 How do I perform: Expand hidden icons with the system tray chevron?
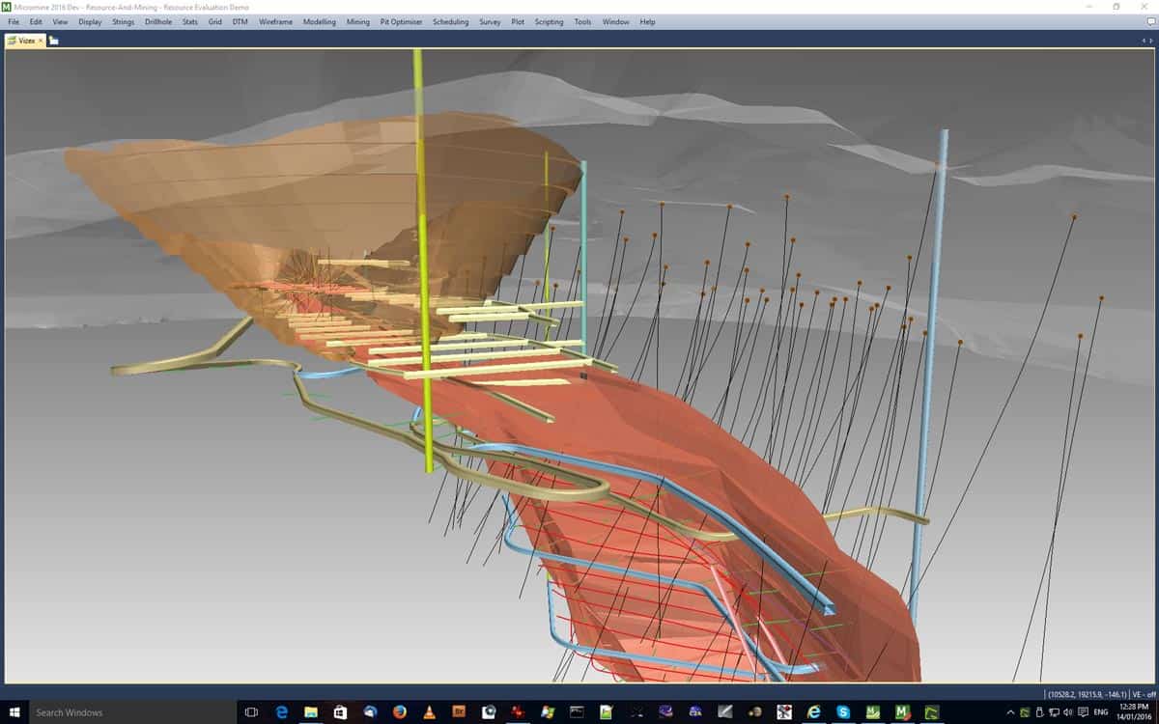coord(1012,712)
